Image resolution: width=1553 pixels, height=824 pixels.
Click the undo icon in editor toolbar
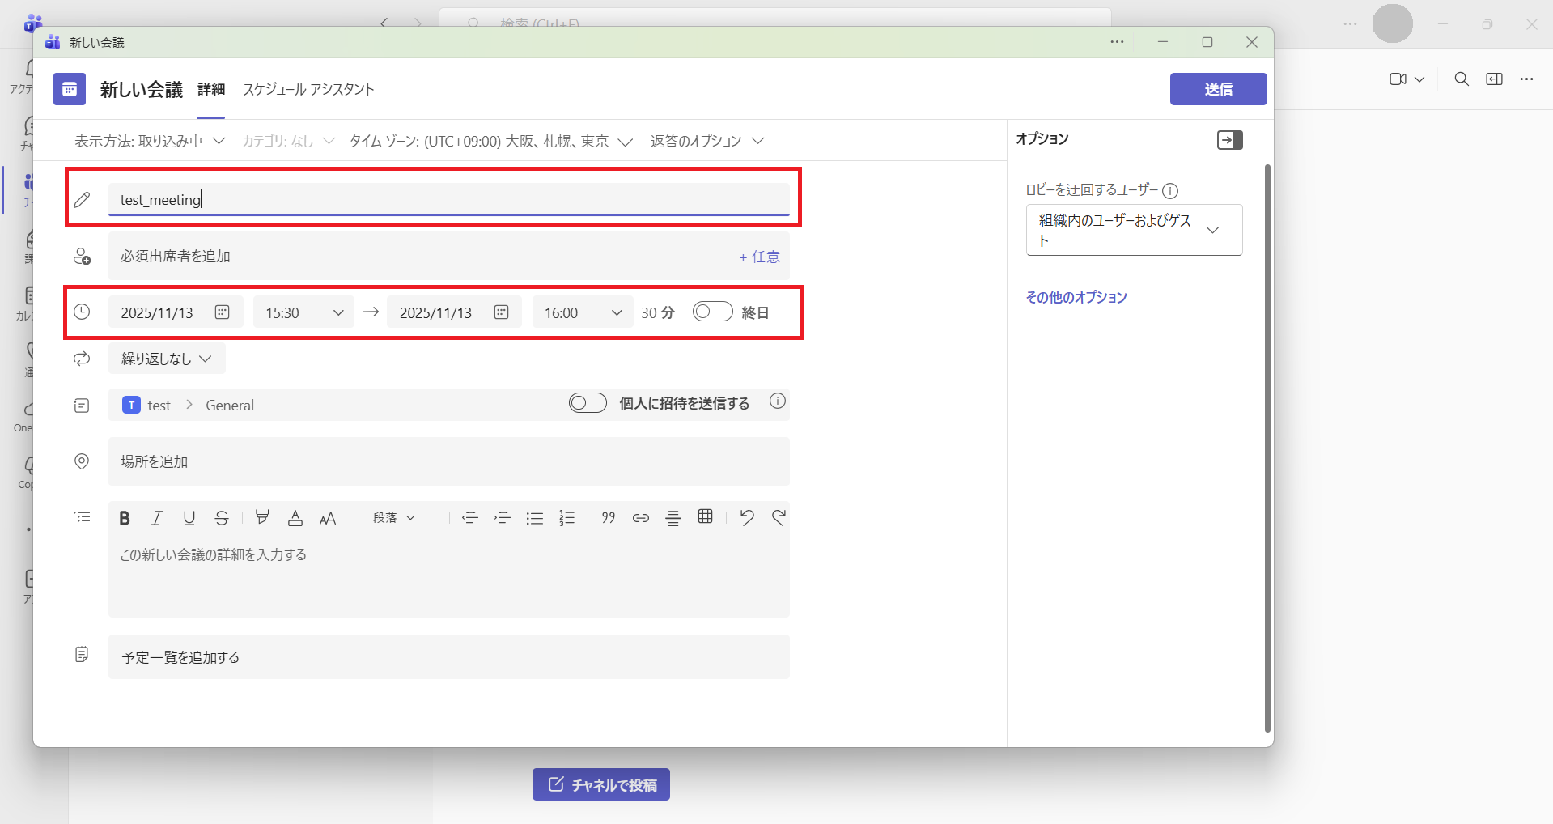(747, 517)
